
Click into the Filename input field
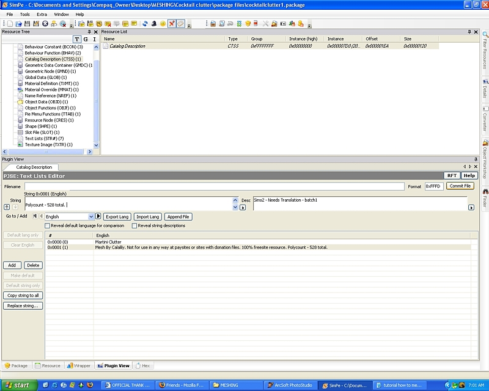pyautogui.click(x=214, y=186)
